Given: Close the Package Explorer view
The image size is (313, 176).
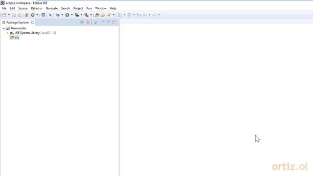Looking at the screenshot, I should coord(32,22).
